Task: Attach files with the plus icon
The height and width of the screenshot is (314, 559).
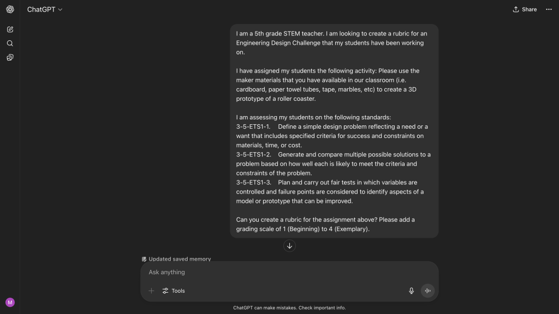Action: click(151, 291)
